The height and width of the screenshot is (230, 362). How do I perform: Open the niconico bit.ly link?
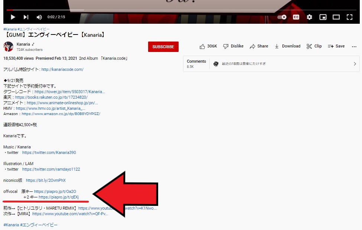click(46, 180)
